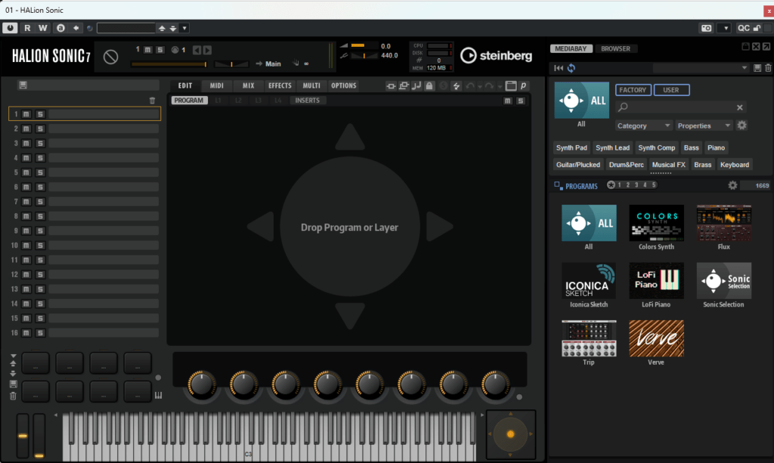Click the QC quick controls button

[744, 28]
